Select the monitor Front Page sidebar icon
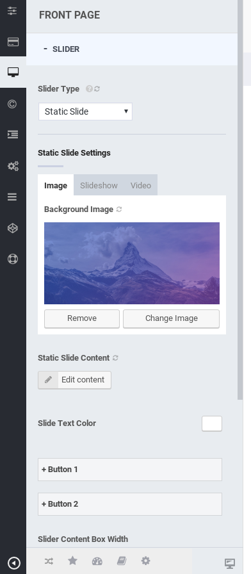 pyautogui.click(x=13, y=72)
